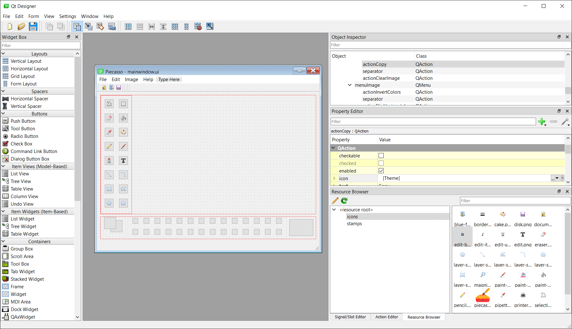
Task: Click the icon property '...' browse button
Action: point(553,178)
